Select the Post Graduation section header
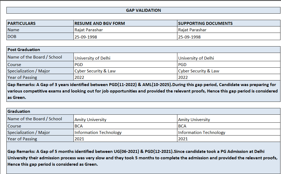Viewport: 281px width, 174px height. (x=143, y=49)
